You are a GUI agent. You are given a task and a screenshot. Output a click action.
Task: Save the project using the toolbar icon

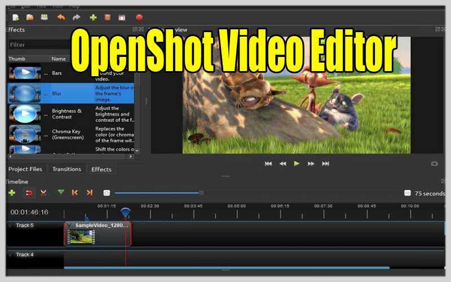(x=45, y=17)
